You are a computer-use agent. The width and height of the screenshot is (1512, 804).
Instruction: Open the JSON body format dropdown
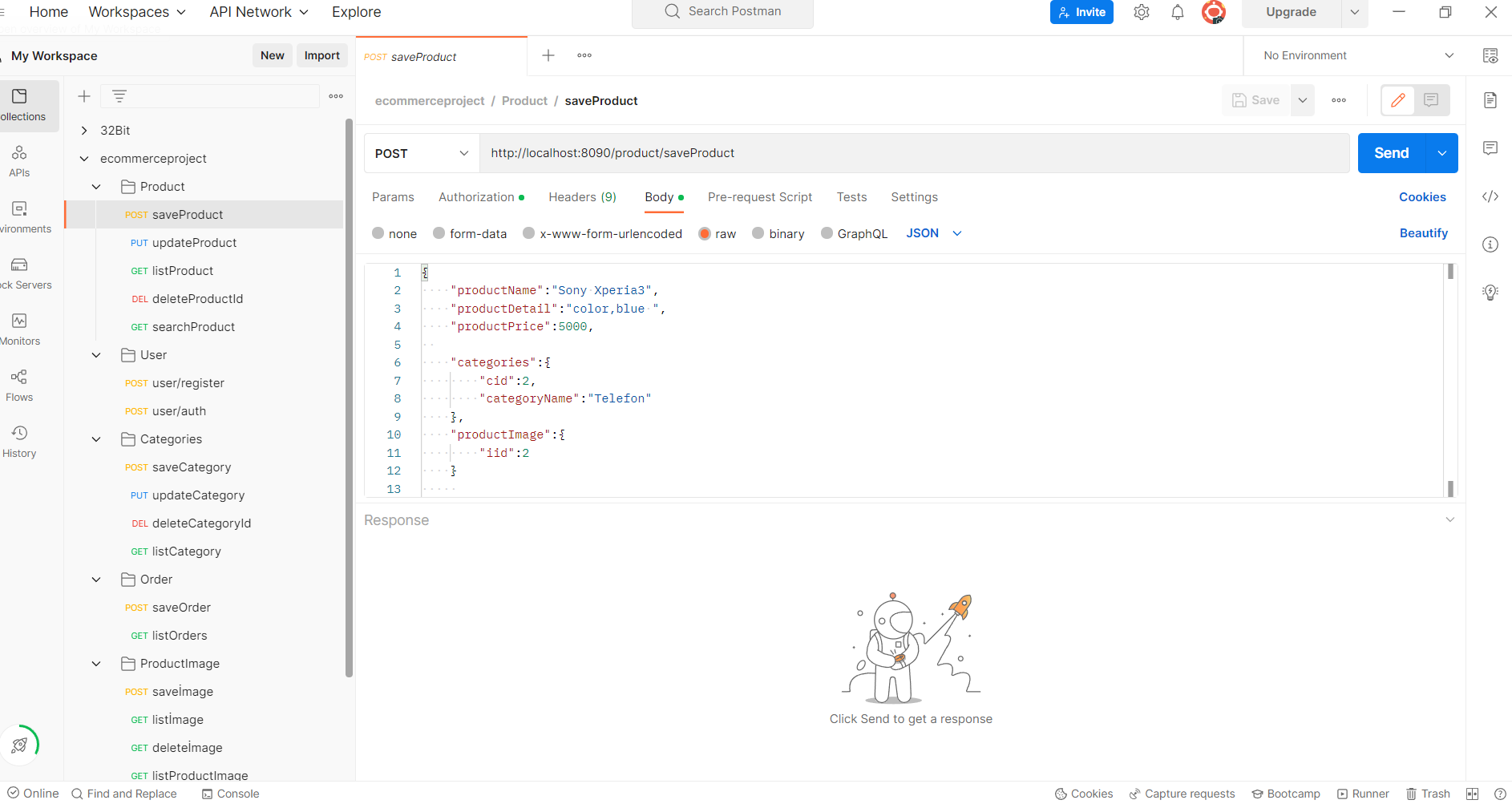click(932, 233)
